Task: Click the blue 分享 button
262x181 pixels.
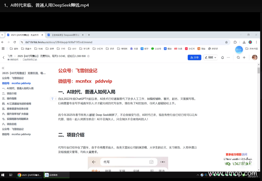Action: point(194,57)
